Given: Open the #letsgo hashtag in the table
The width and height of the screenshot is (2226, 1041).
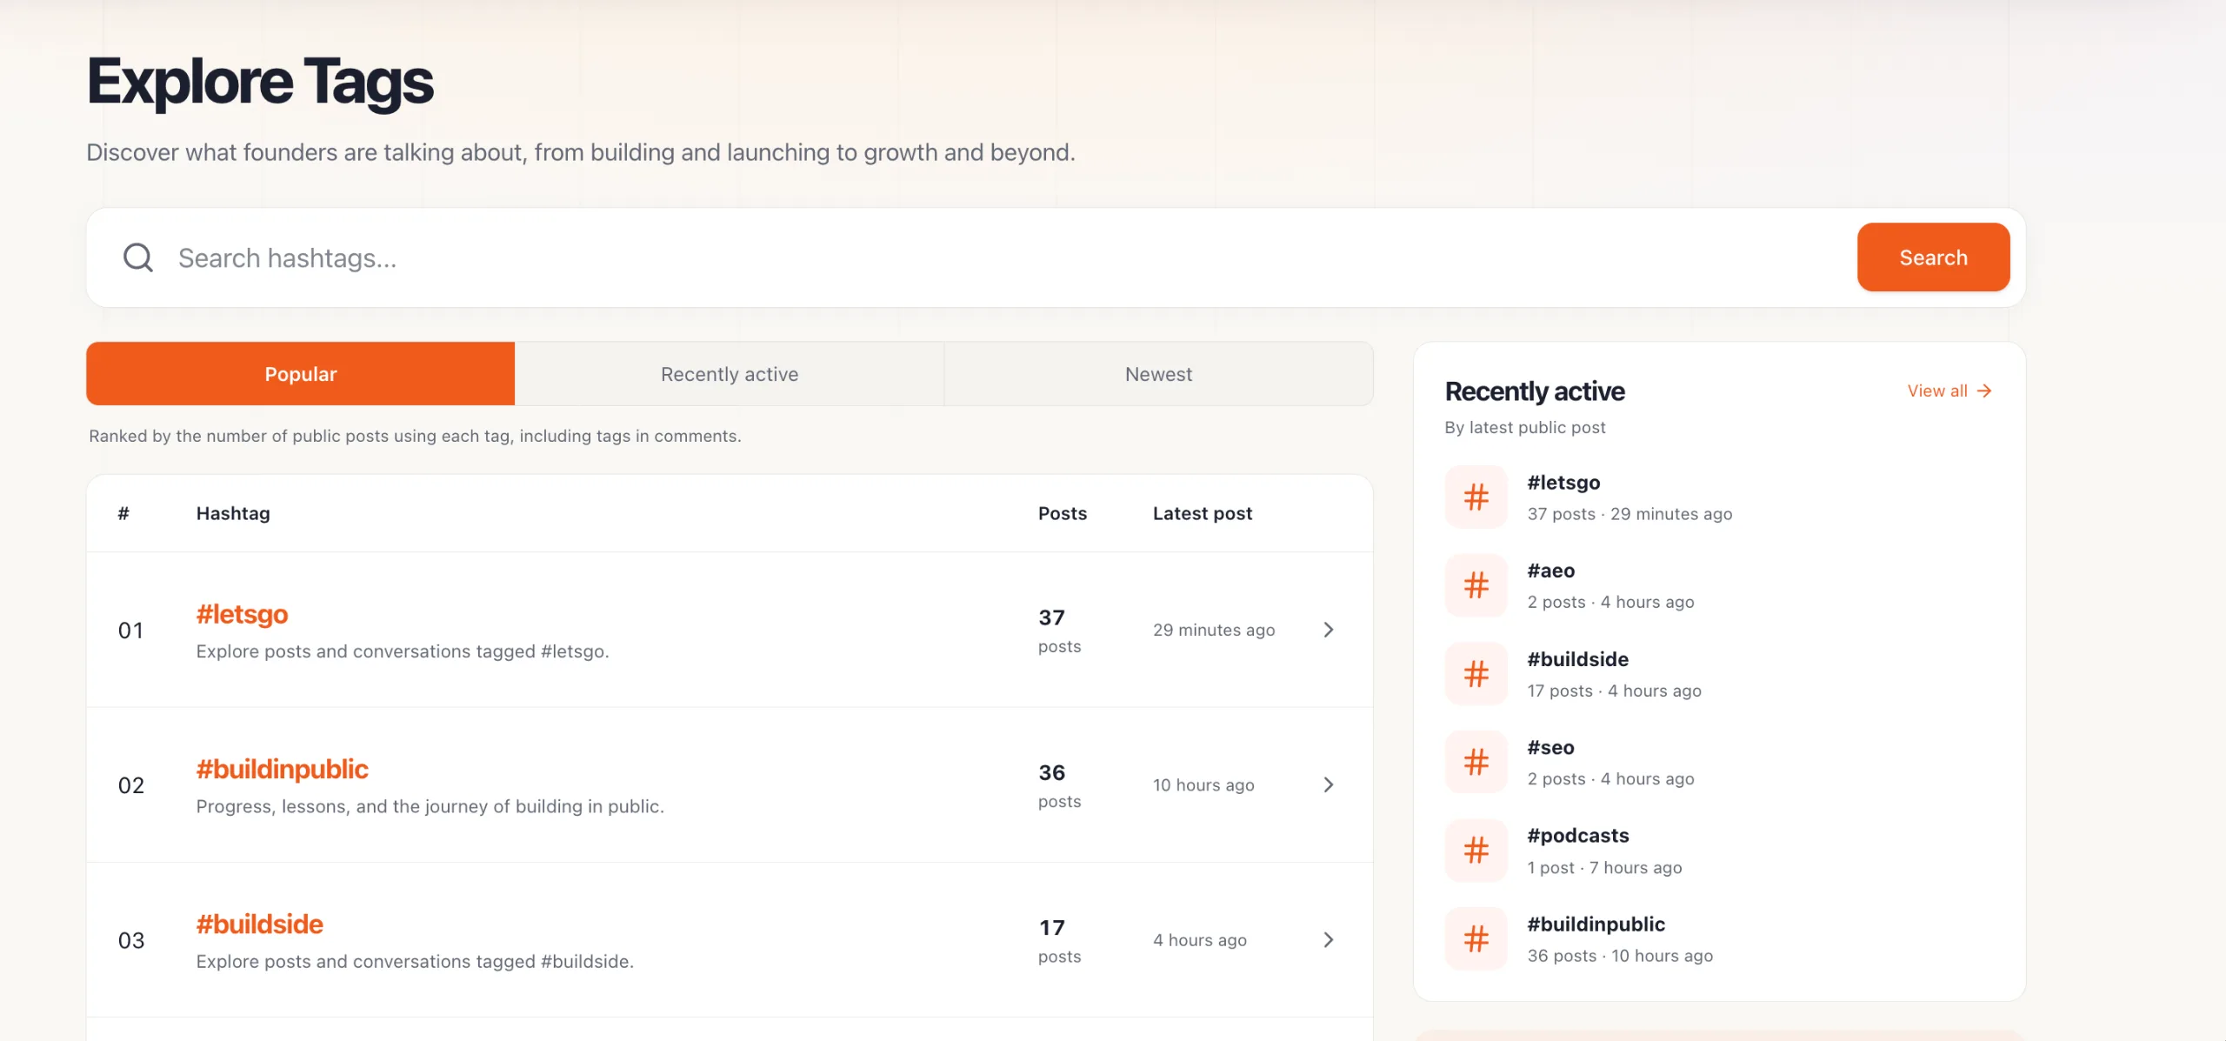Looking at the screenshot, I should coord(242,614).
